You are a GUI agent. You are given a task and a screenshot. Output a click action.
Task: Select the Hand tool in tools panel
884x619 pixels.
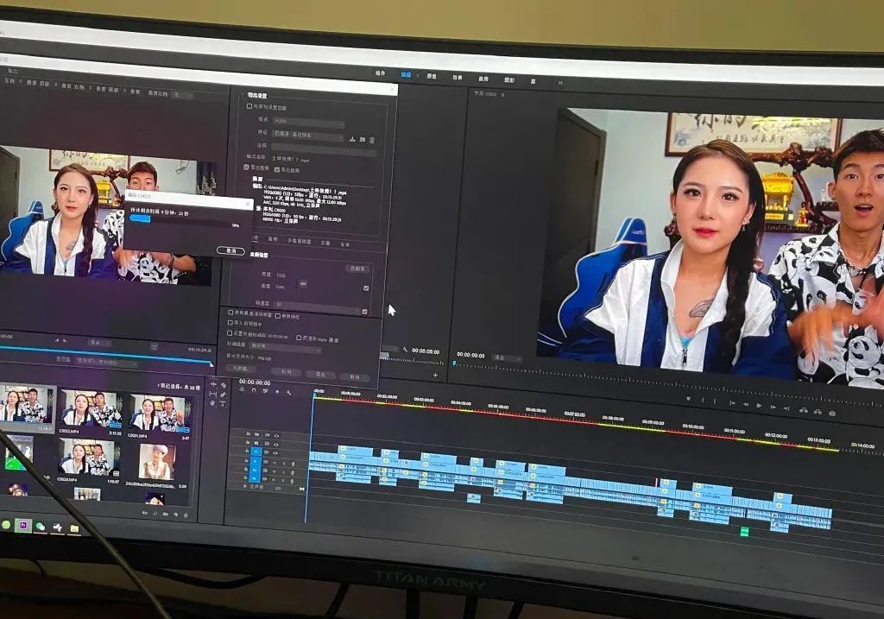click(212, 403)
